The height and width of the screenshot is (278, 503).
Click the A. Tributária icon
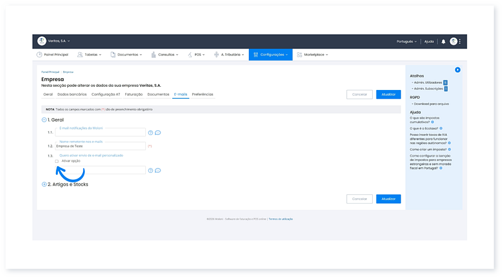coord(216,55)
